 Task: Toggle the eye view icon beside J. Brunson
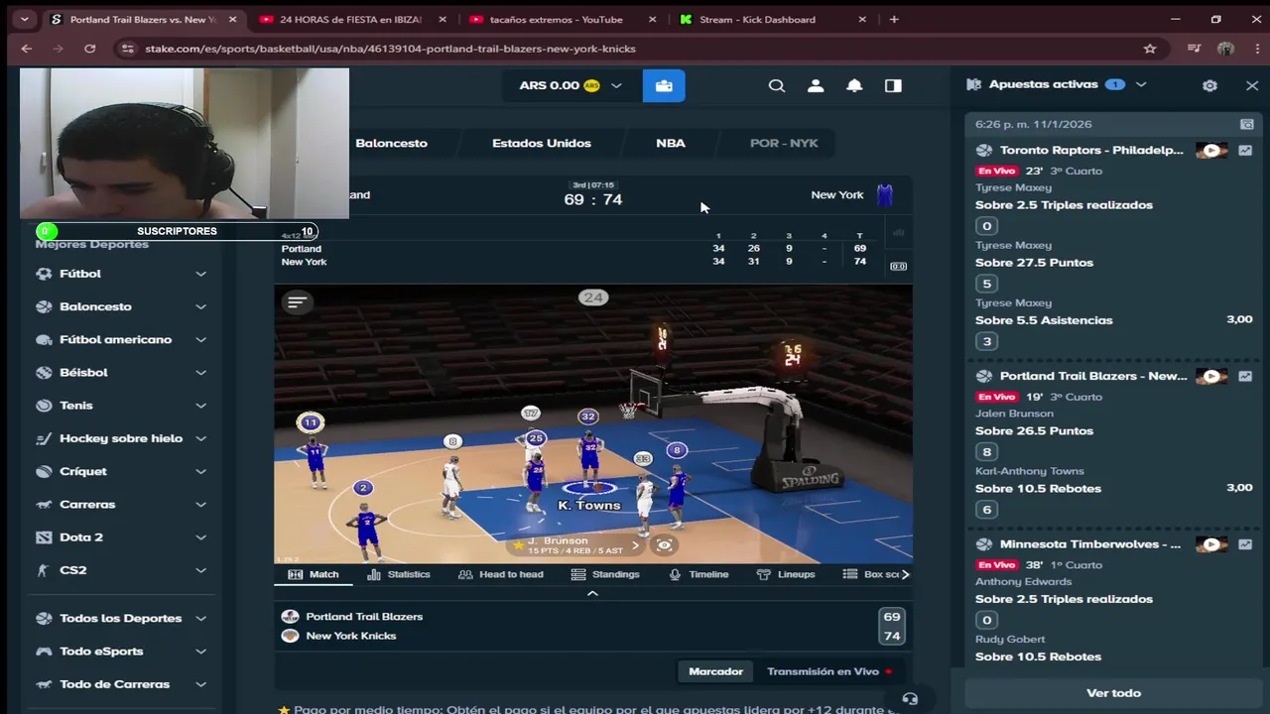[x=665, y=544]
